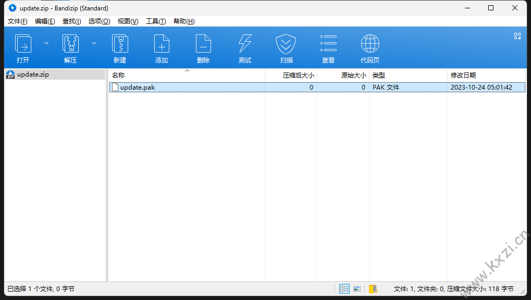Expand the dropdown arrow next to 打开
The width and height of the screenshot is (531, 300).
pyautogui.click(x=47, y=43)
